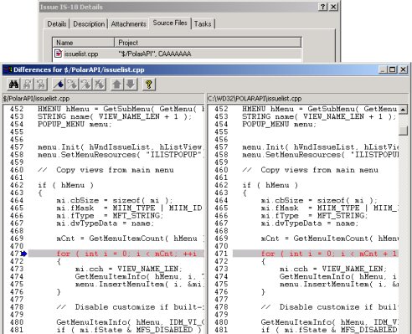This screenshot has width=412, height=334.
Task: Click line 475 InsertMenuItem in right pane
Action: (x=339, y=284)
